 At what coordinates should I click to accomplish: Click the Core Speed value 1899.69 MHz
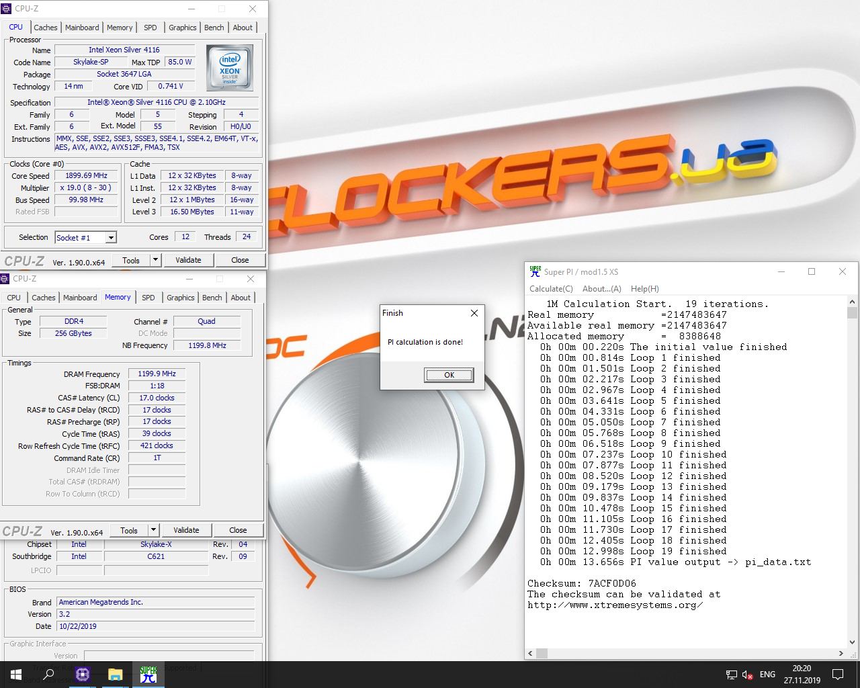click(86, 176)
